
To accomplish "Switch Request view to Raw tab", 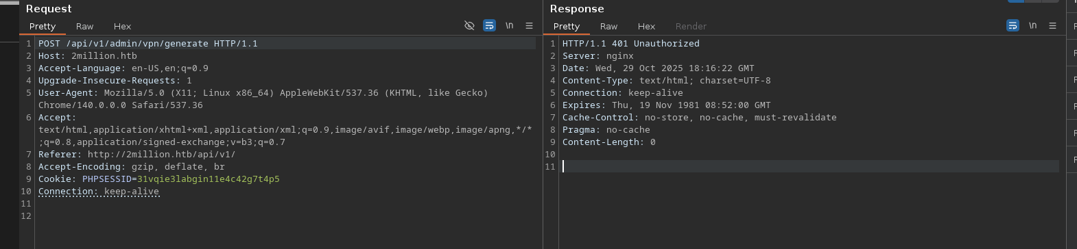I will (84, 26).
